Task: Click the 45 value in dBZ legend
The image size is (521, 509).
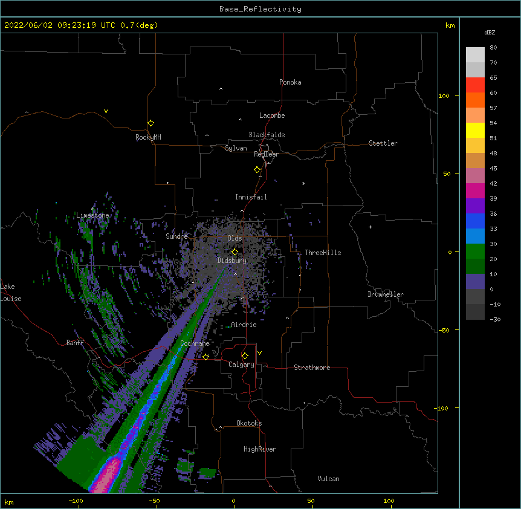Action: [493, 169]
